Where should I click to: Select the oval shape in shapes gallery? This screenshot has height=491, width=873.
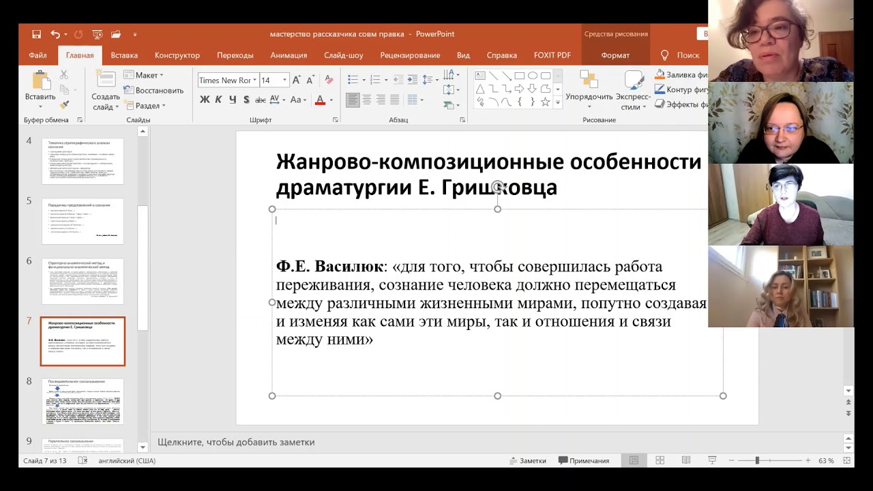click(533, 76)
